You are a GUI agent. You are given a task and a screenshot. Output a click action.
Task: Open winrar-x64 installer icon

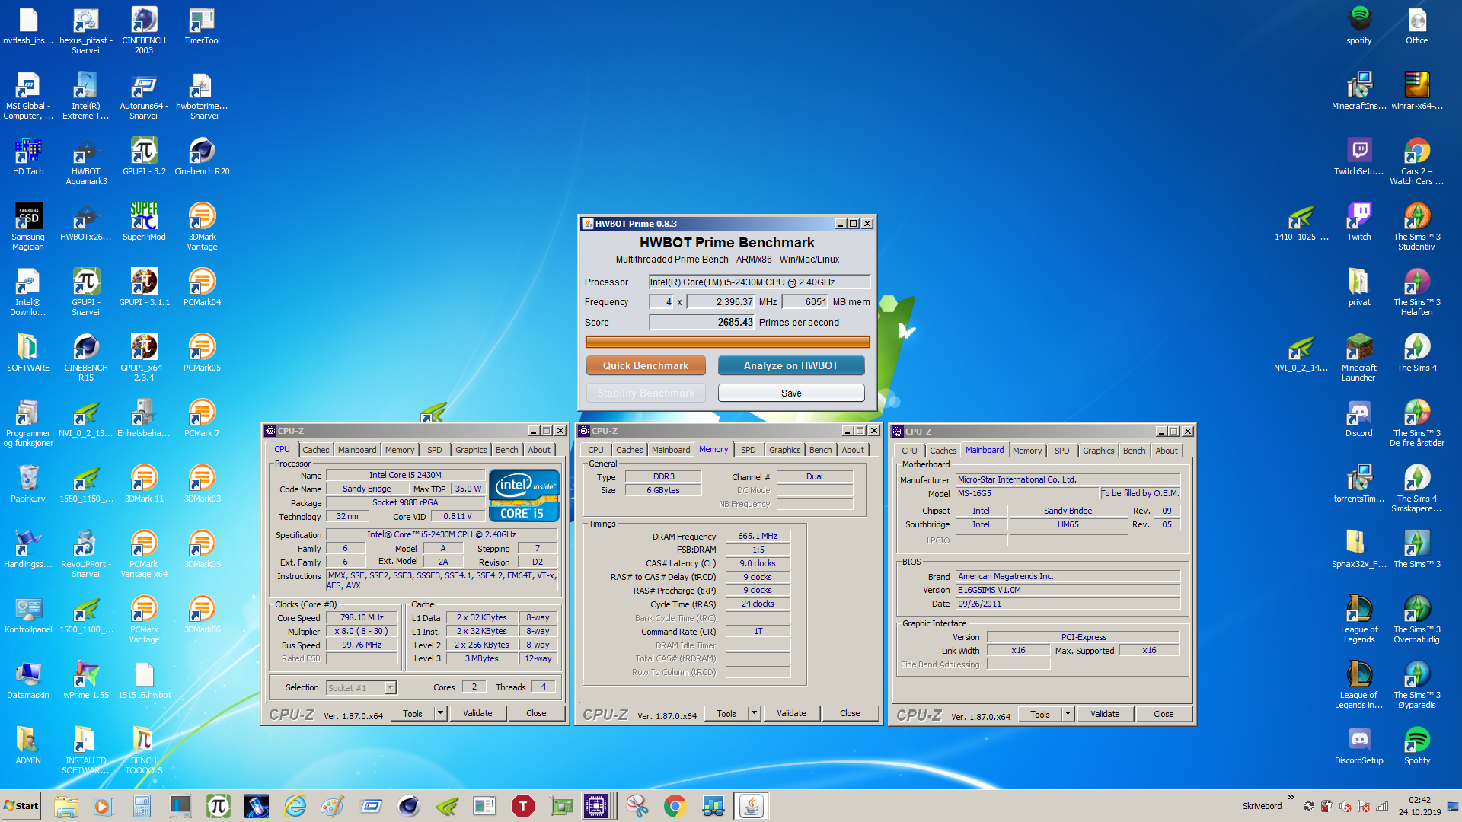[x=1417, y=91]
